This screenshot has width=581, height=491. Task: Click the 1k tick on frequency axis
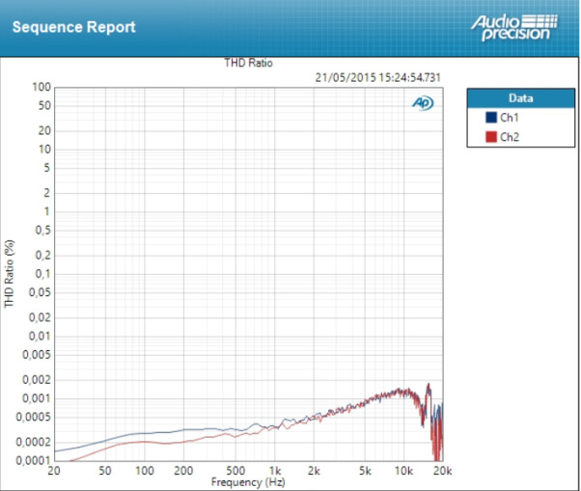pyautogui.click(x=275, y=471)
